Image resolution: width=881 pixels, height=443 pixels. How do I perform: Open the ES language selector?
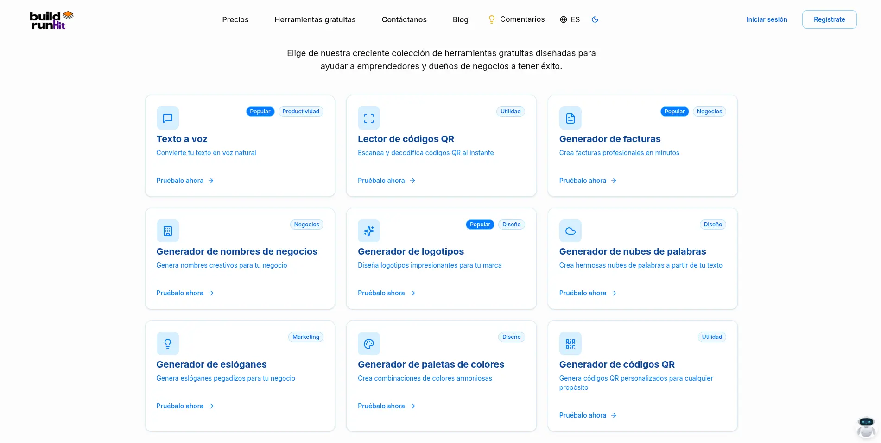(x=570, y=19)
